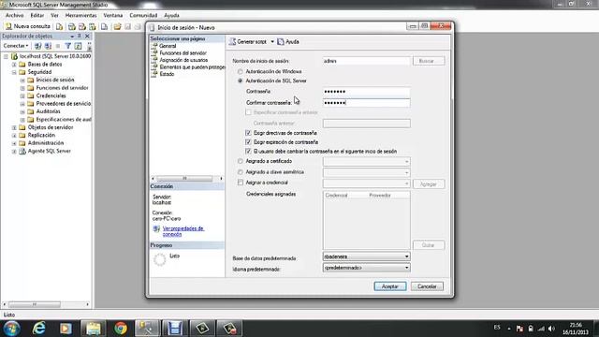The image size is (599, 337).
Task: Open the Ayuda menu in the menu bar
Action: pyautogui.click(x=171, y=15)
